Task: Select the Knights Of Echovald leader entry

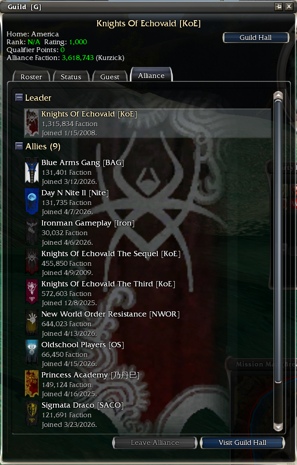Action: tap(148, 123)
